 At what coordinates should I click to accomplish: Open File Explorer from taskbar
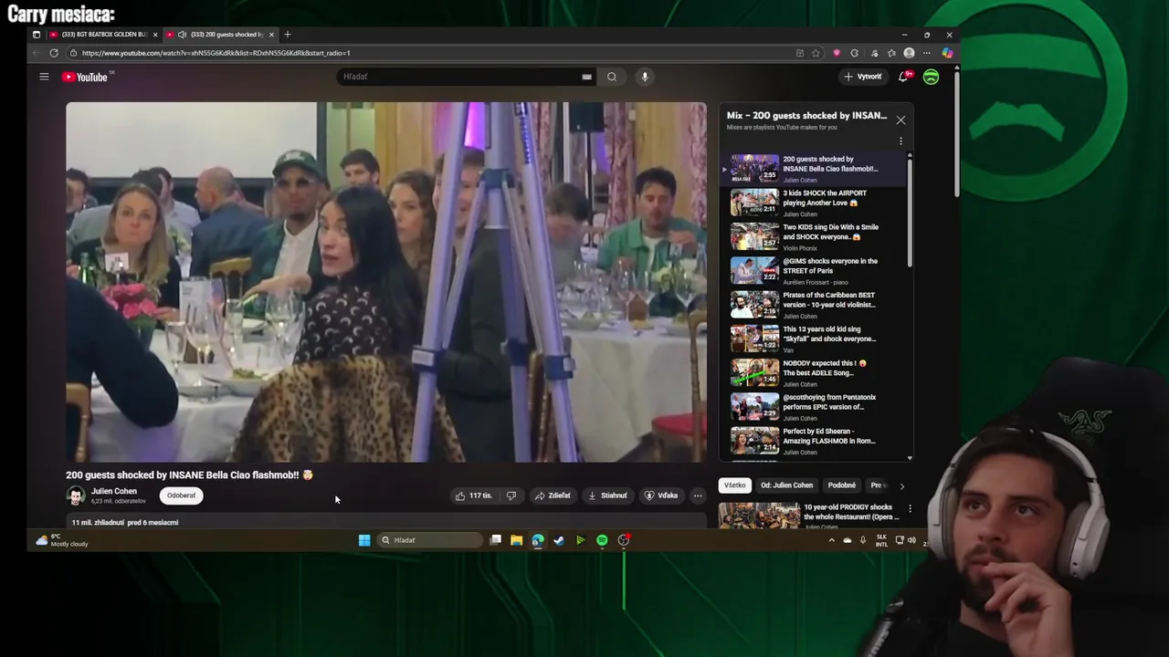(x=516, y=540)
